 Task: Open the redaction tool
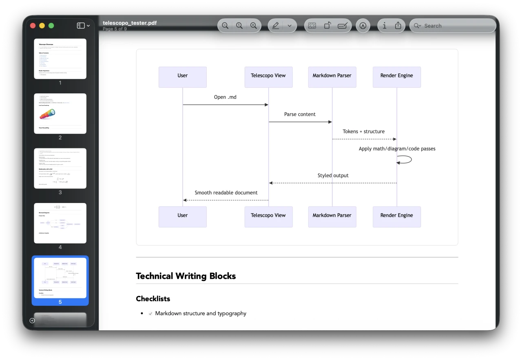[312, 25]
